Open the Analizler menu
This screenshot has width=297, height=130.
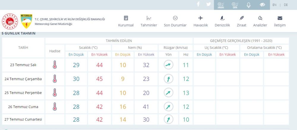[x=260, y=21]
